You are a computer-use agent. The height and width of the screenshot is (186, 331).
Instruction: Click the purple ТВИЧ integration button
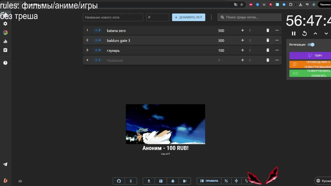coord(310,56)
